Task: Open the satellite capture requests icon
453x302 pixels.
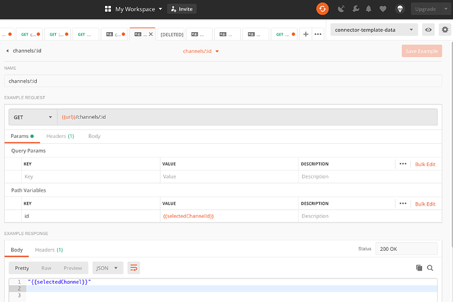Action: tap(341, 9)
